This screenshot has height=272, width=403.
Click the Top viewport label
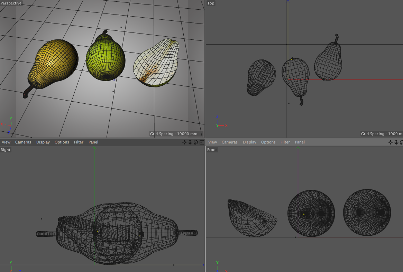211,3
